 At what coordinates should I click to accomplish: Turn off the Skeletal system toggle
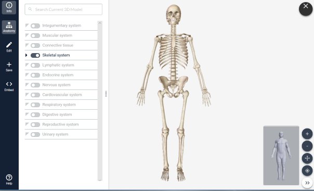click(x=35, y=55)
